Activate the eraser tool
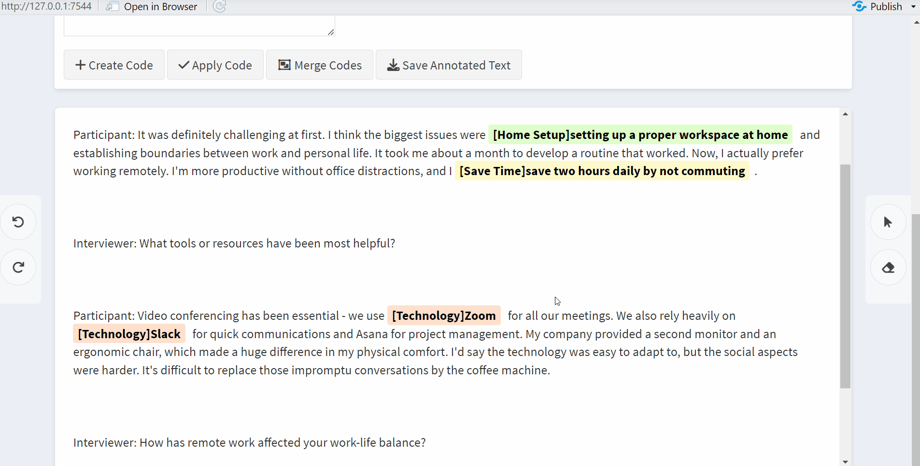 click(x=888, y=267)
